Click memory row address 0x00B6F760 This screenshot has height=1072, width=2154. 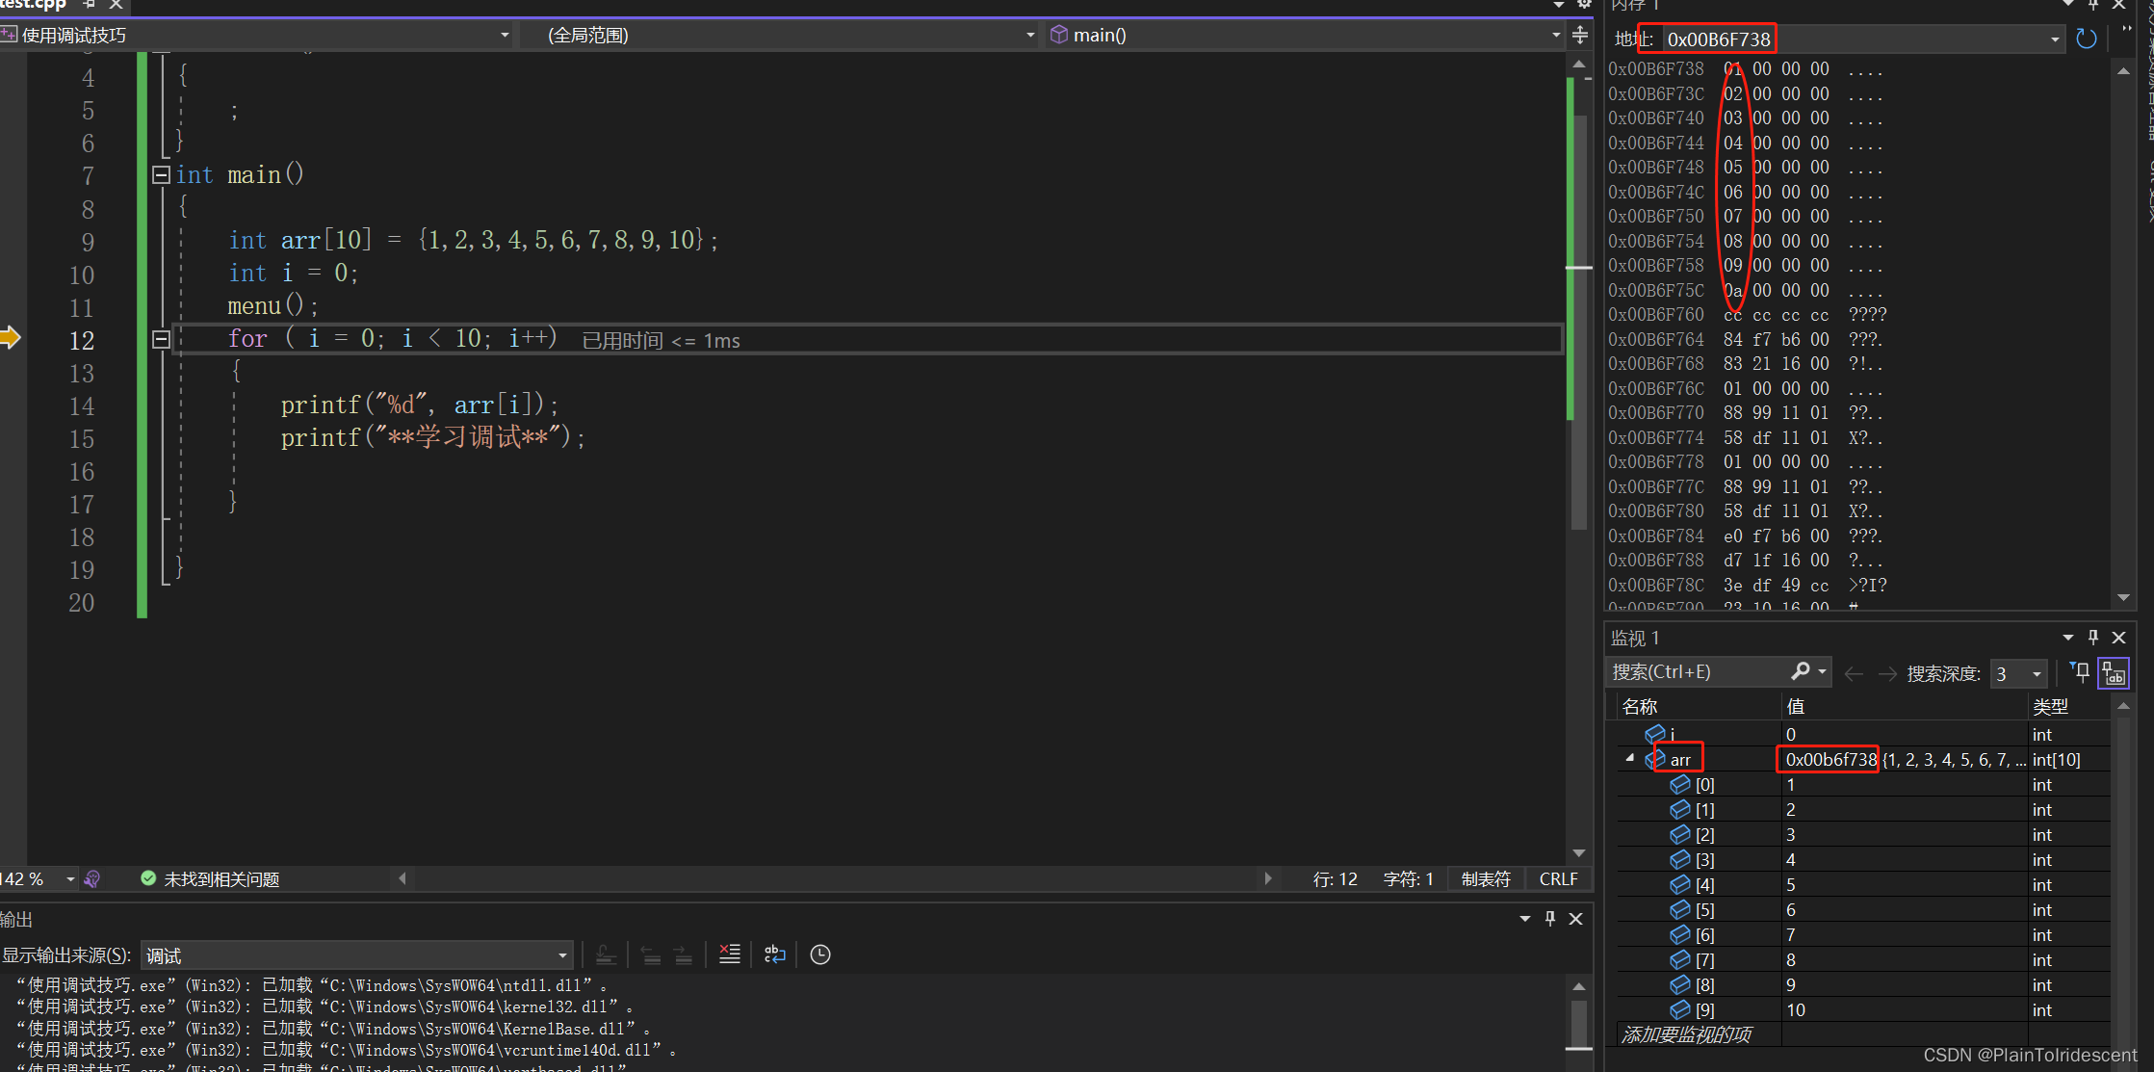pyautogui.click(x=1655, y=315)
